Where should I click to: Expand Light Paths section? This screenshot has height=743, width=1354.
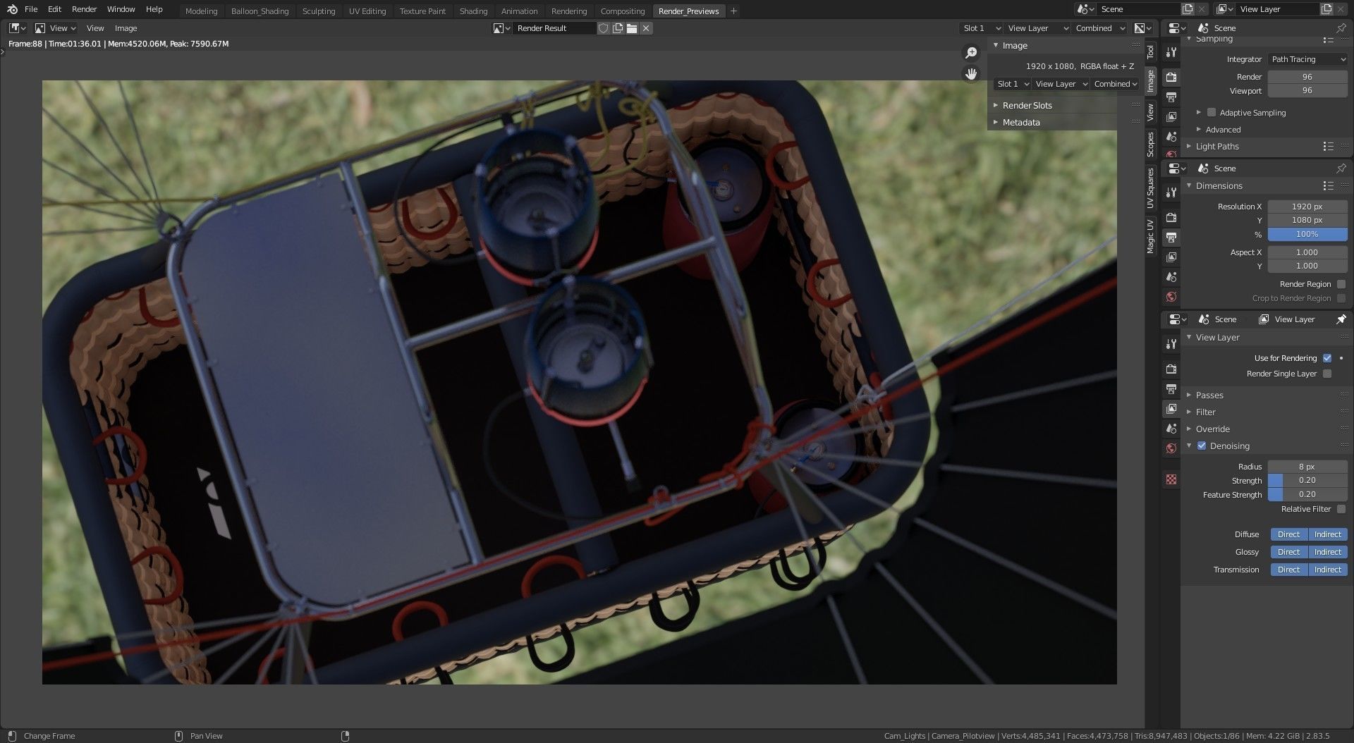click(1217, 147)
